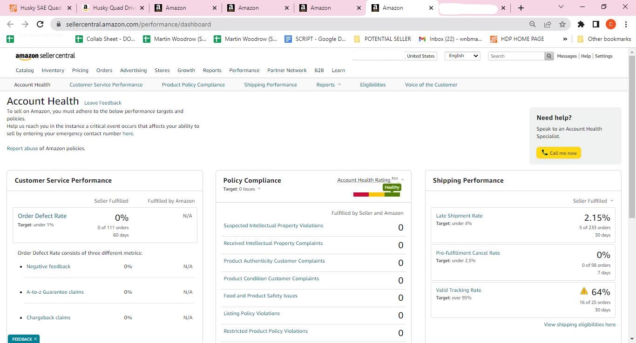
Task: Open the Chrome profile avatar C
Action: [x=611, y=24]
